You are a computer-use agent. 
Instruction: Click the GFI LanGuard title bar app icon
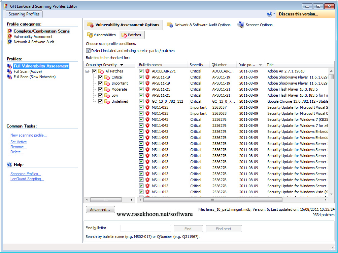(6, 6)
